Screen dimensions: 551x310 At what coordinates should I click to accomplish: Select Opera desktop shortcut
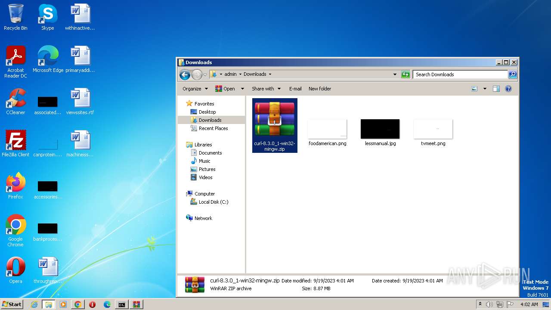15,270
